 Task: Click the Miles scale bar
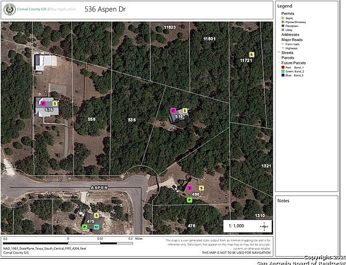coord(68,243)
